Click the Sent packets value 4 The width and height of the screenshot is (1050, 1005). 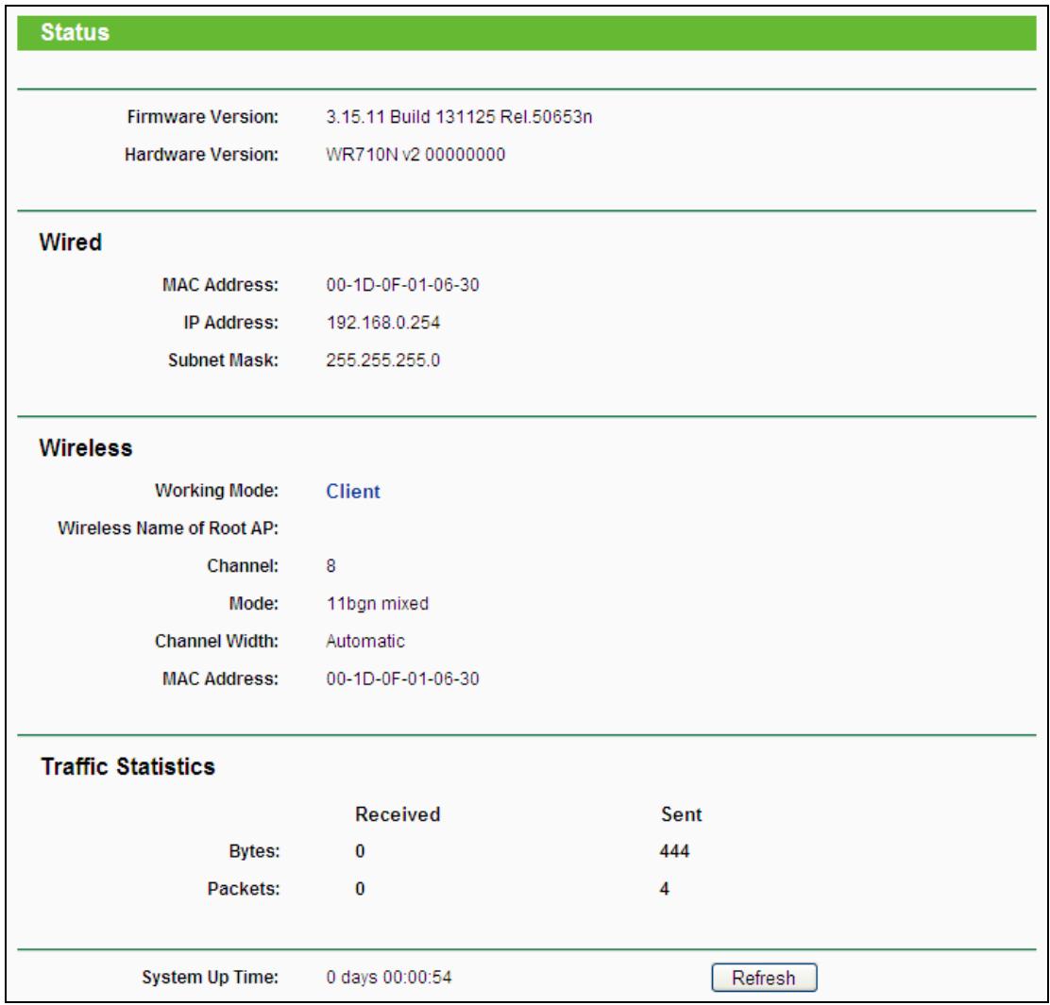665,889
